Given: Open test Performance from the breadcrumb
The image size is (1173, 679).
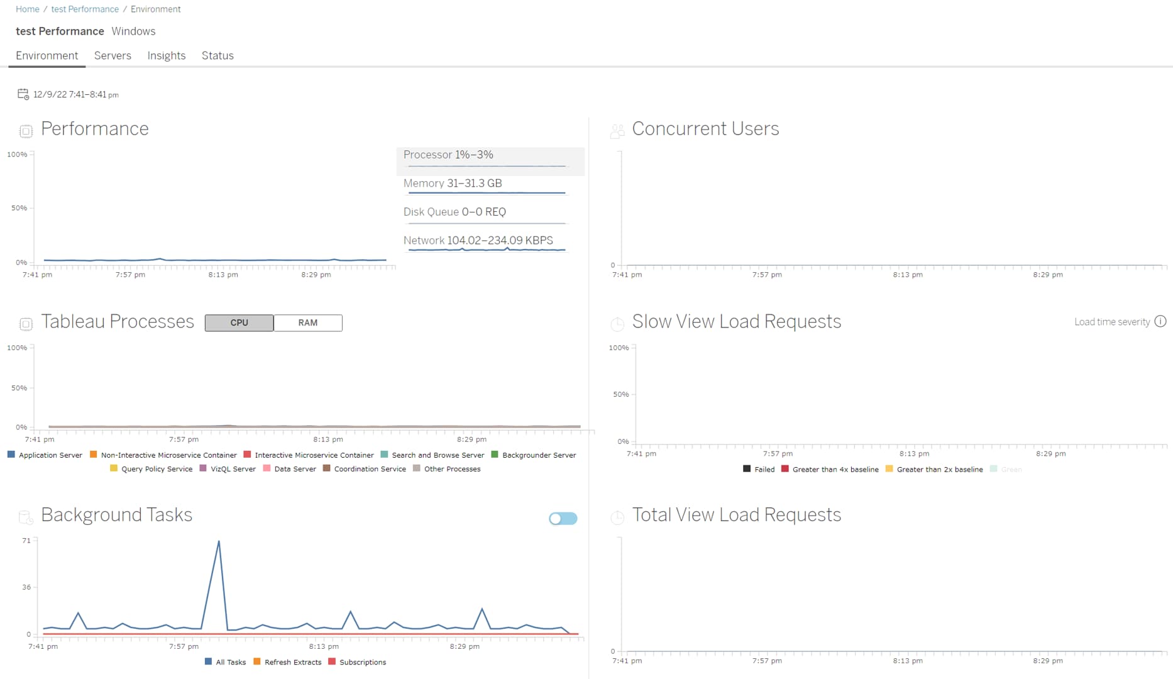Looking at the screenshot, I should point(85,9).
